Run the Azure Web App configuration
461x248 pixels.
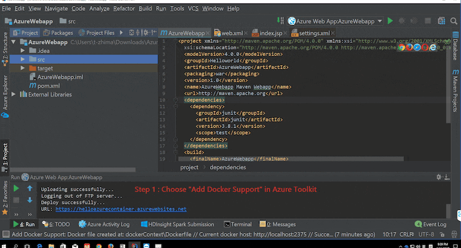390,21
